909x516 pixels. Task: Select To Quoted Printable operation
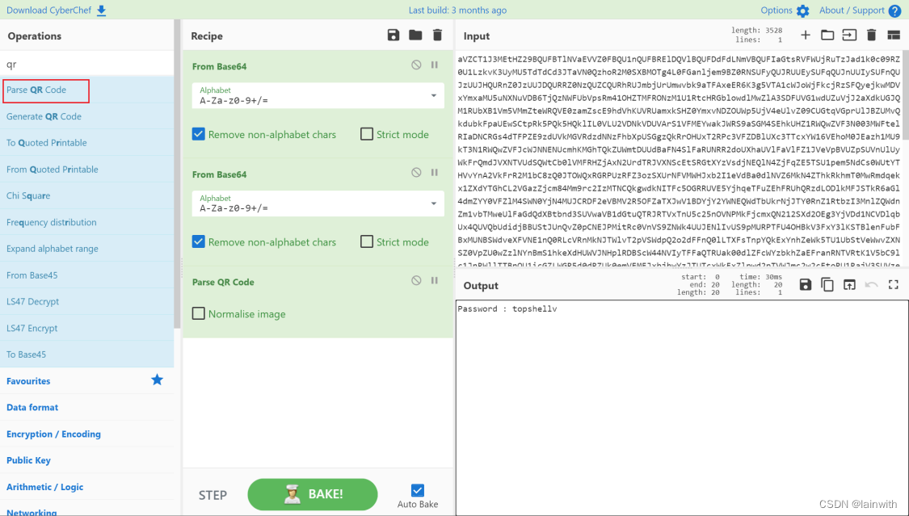(87, 143)
